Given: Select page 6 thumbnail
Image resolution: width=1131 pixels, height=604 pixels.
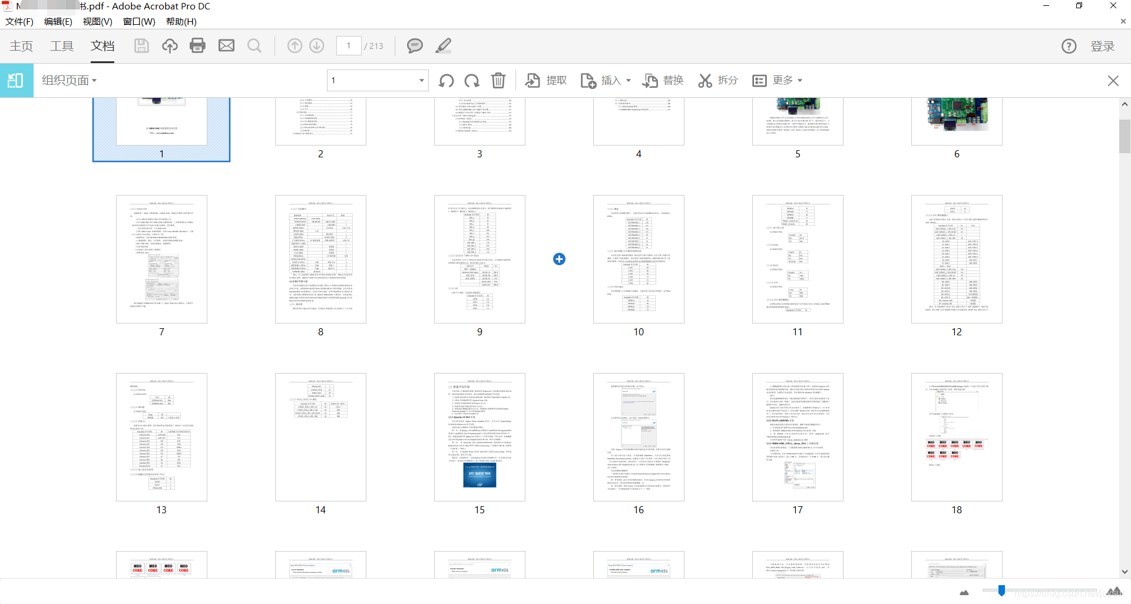Looking at the screenshot, I should (957, 121).
